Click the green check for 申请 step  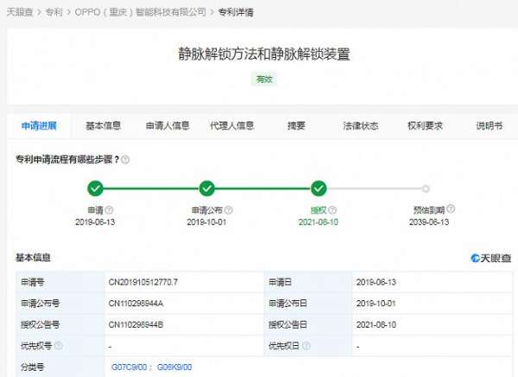[96, 188]
